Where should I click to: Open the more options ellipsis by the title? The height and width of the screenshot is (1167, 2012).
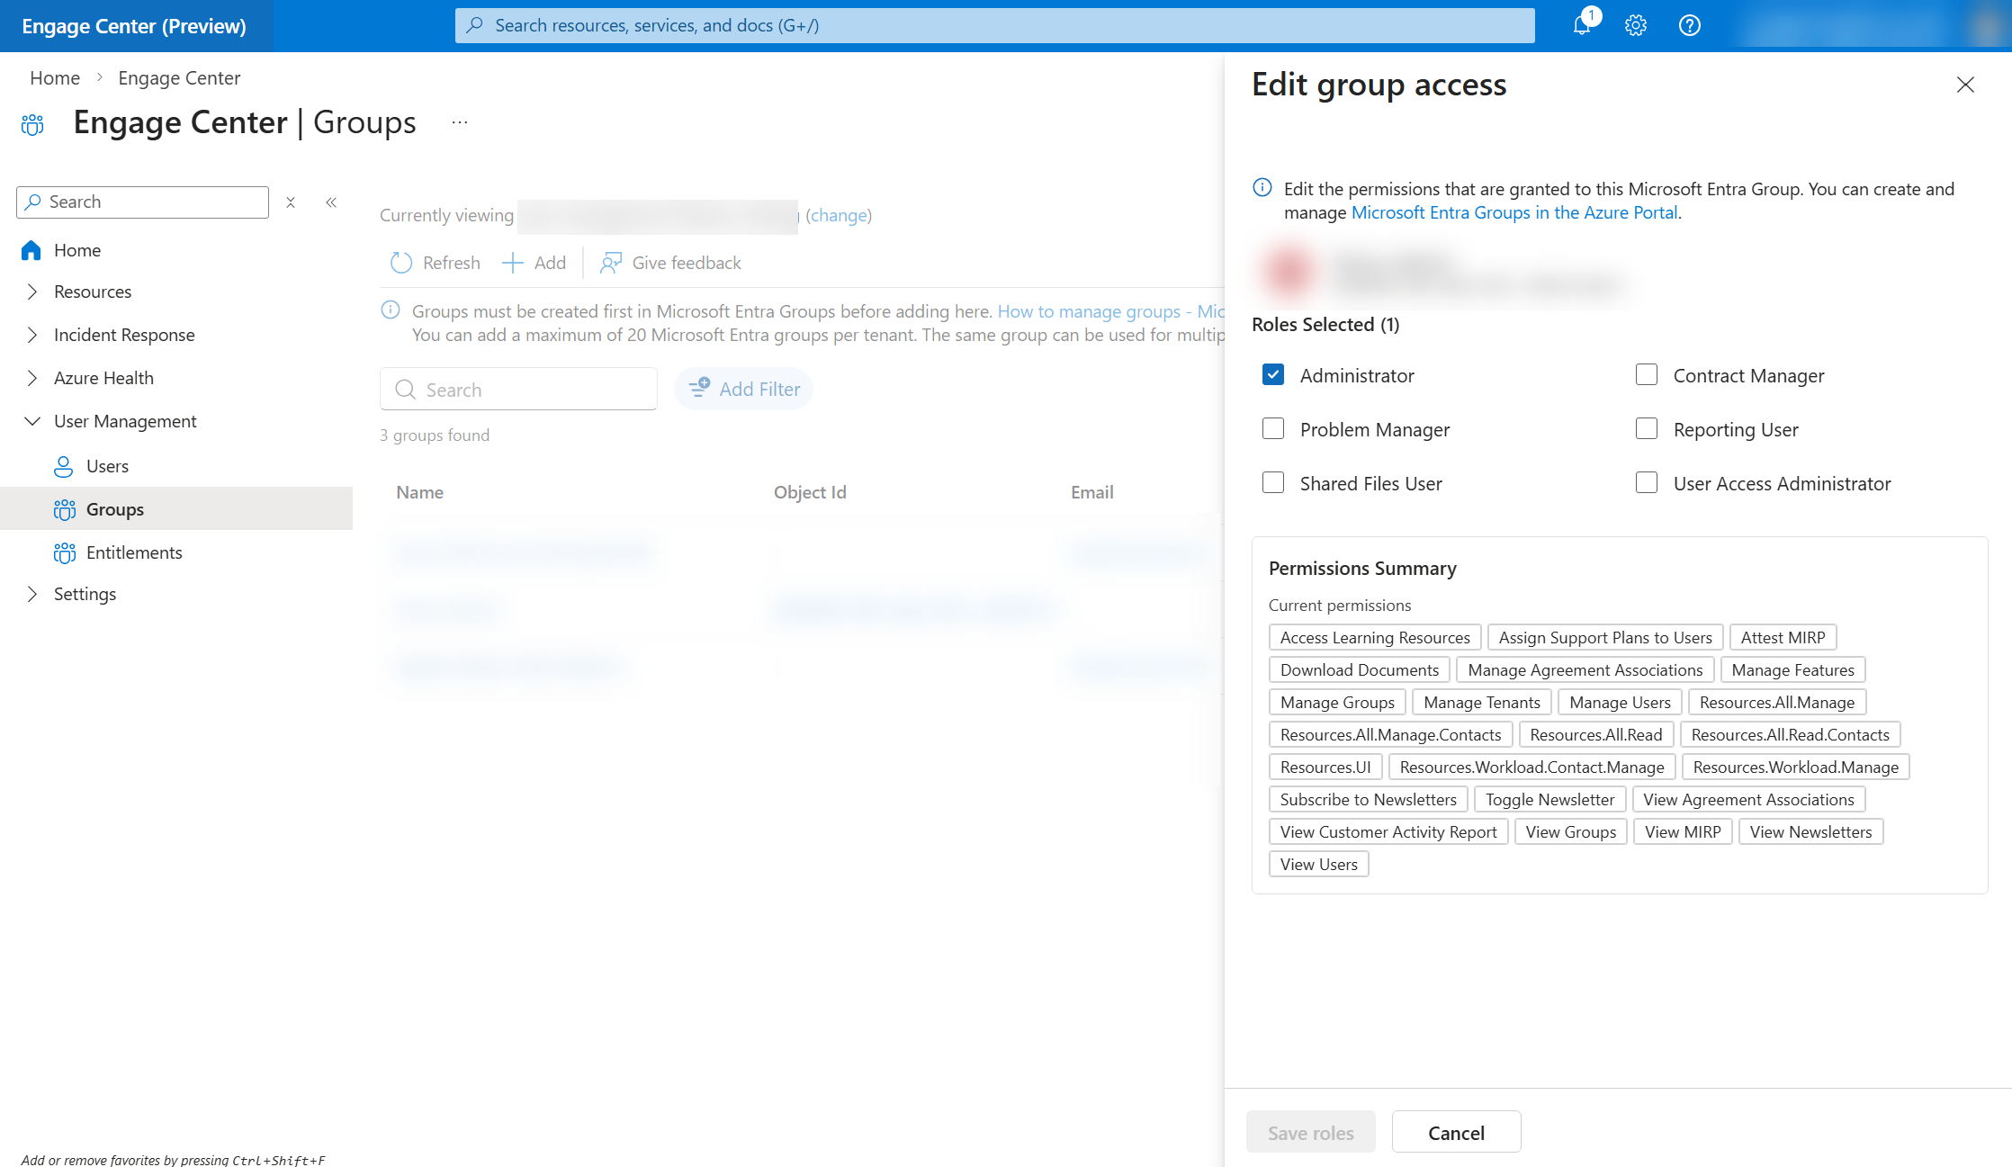[460, 122]
